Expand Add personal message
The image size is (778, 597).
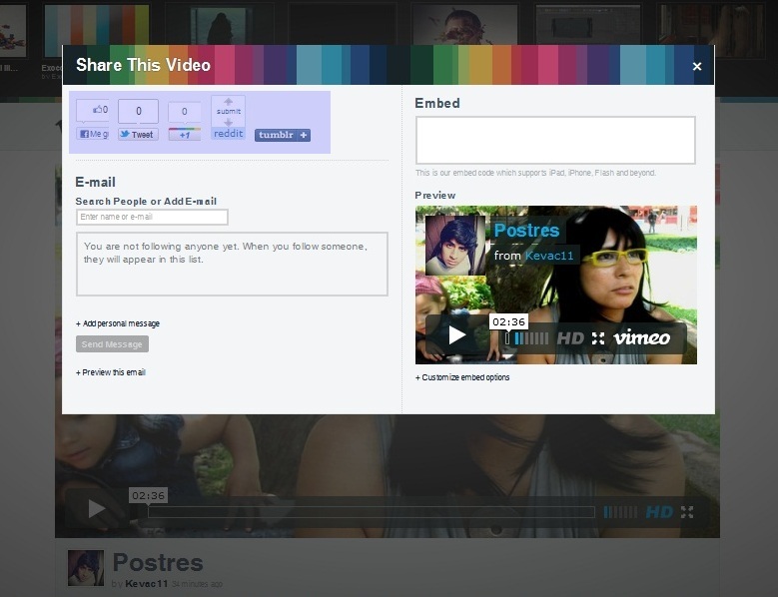click(118, 323)
